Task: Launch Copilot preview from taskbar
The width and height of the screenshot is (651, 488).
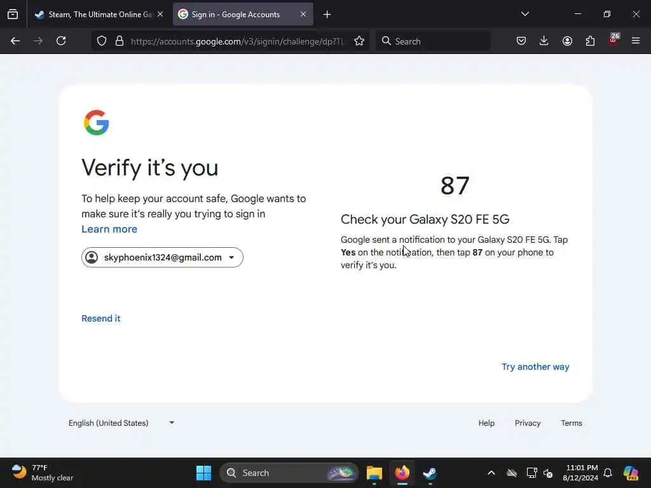Action: click(x=631, y=473)
